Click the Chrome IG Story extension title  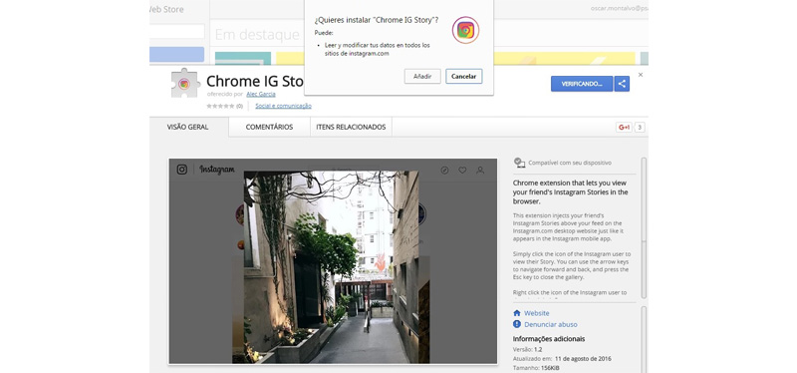(x=255, y=82)
